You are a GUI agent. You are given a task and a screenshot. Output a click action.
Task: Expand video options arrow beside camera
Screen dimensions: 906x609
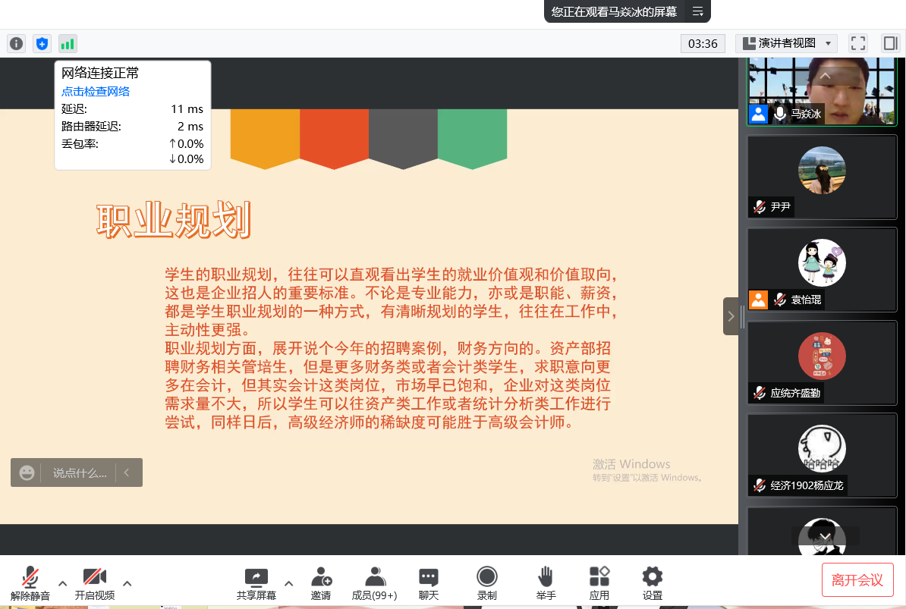127,583
